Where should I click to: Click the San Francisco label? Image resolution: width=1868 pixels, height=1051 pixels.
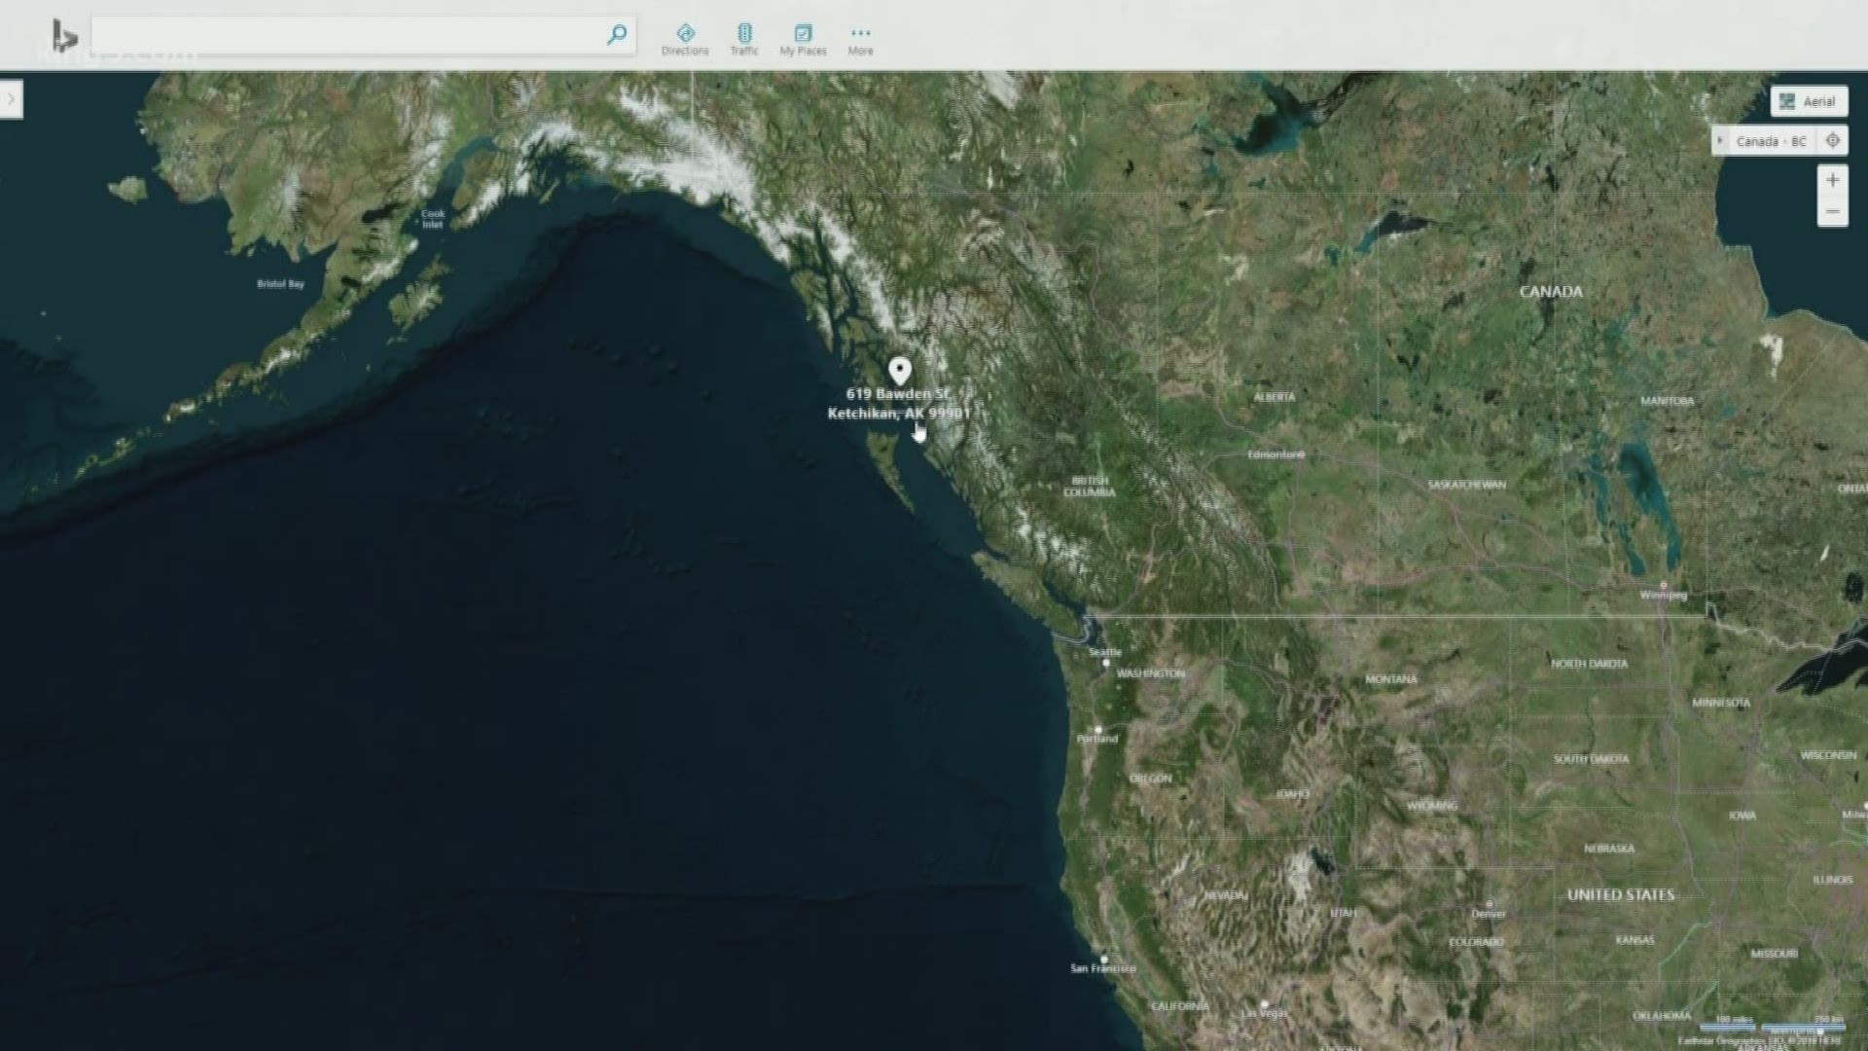(1102, 968)
